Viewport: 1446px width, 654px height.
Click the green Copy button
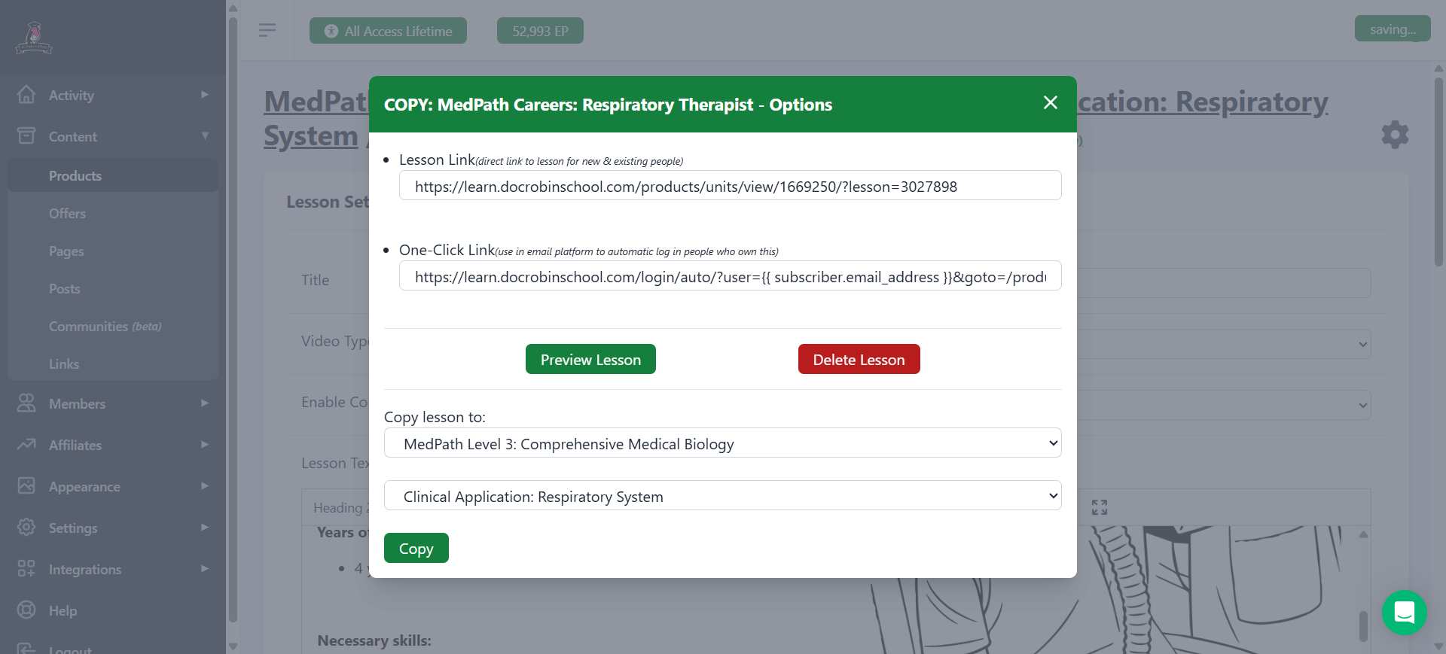[x=416, y=549]
